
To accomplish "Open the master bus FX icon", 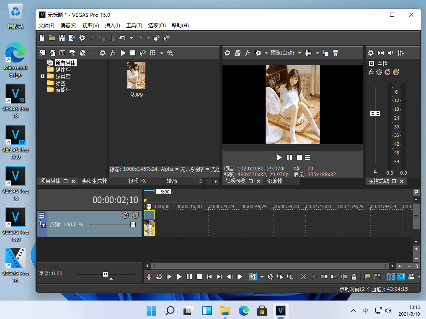I will (x=371, y=72).
